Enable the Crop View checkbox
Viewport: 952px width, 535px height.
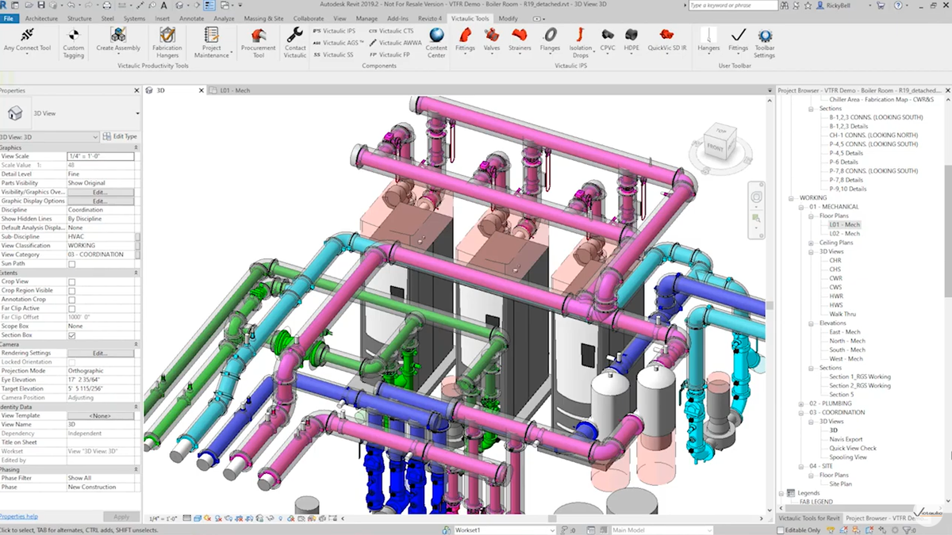[x=71, y=281]
